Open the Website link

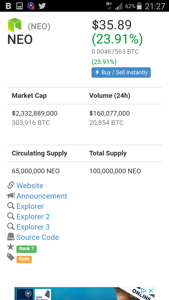(30, 185)
